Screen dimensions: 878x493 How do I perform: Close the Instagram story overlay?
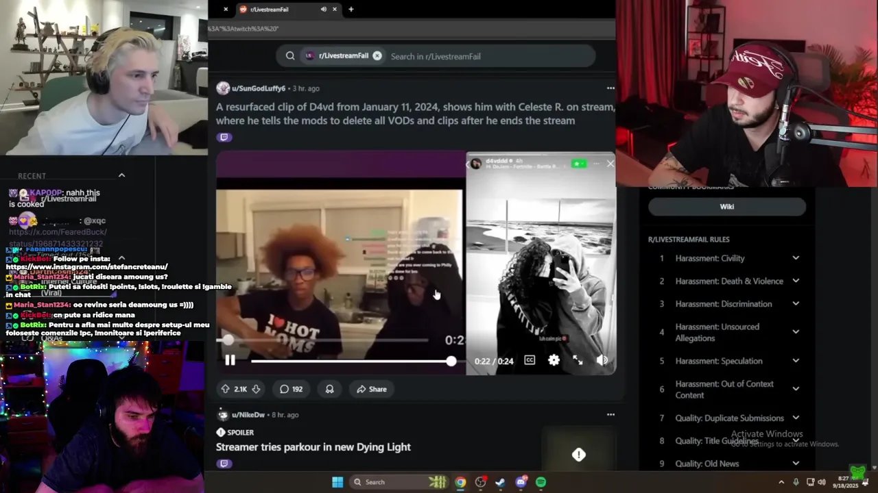[x=610, y=164]
